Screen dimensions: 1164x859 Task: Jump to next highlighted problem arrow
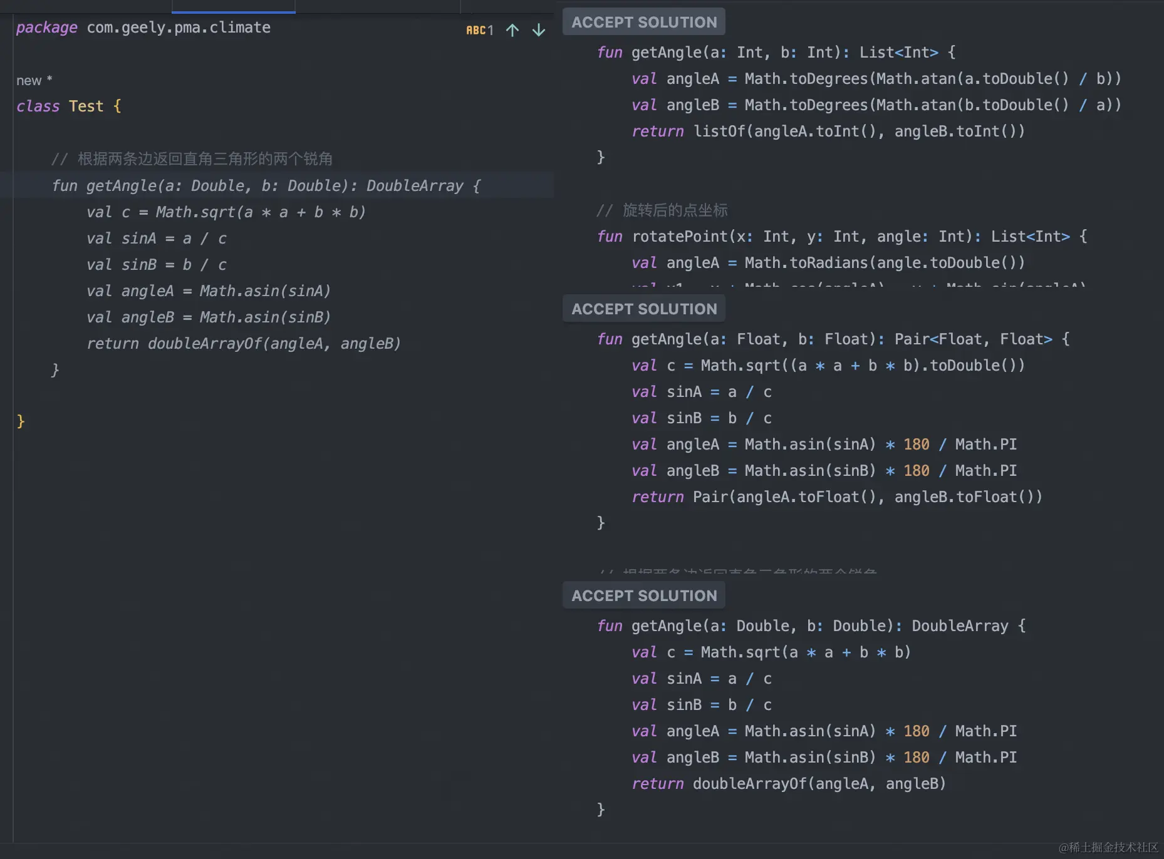[x=539, y=30]
